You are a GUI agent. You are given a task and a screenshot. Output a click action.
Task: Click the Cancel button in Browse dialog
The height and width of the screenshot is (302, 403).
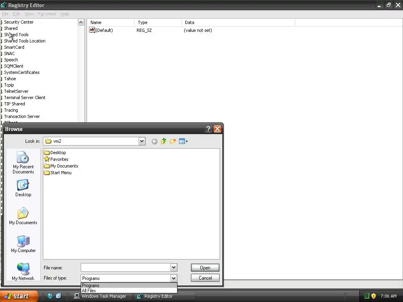205,278
